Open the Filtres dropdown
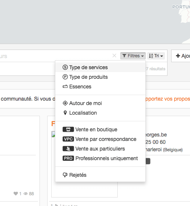190x206 pixels. tap(133, 56)
